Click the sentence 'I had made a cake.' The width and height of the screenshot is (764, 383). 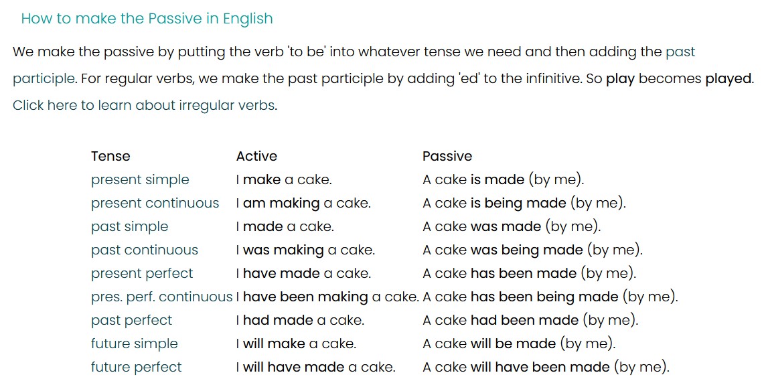point(301,320)
